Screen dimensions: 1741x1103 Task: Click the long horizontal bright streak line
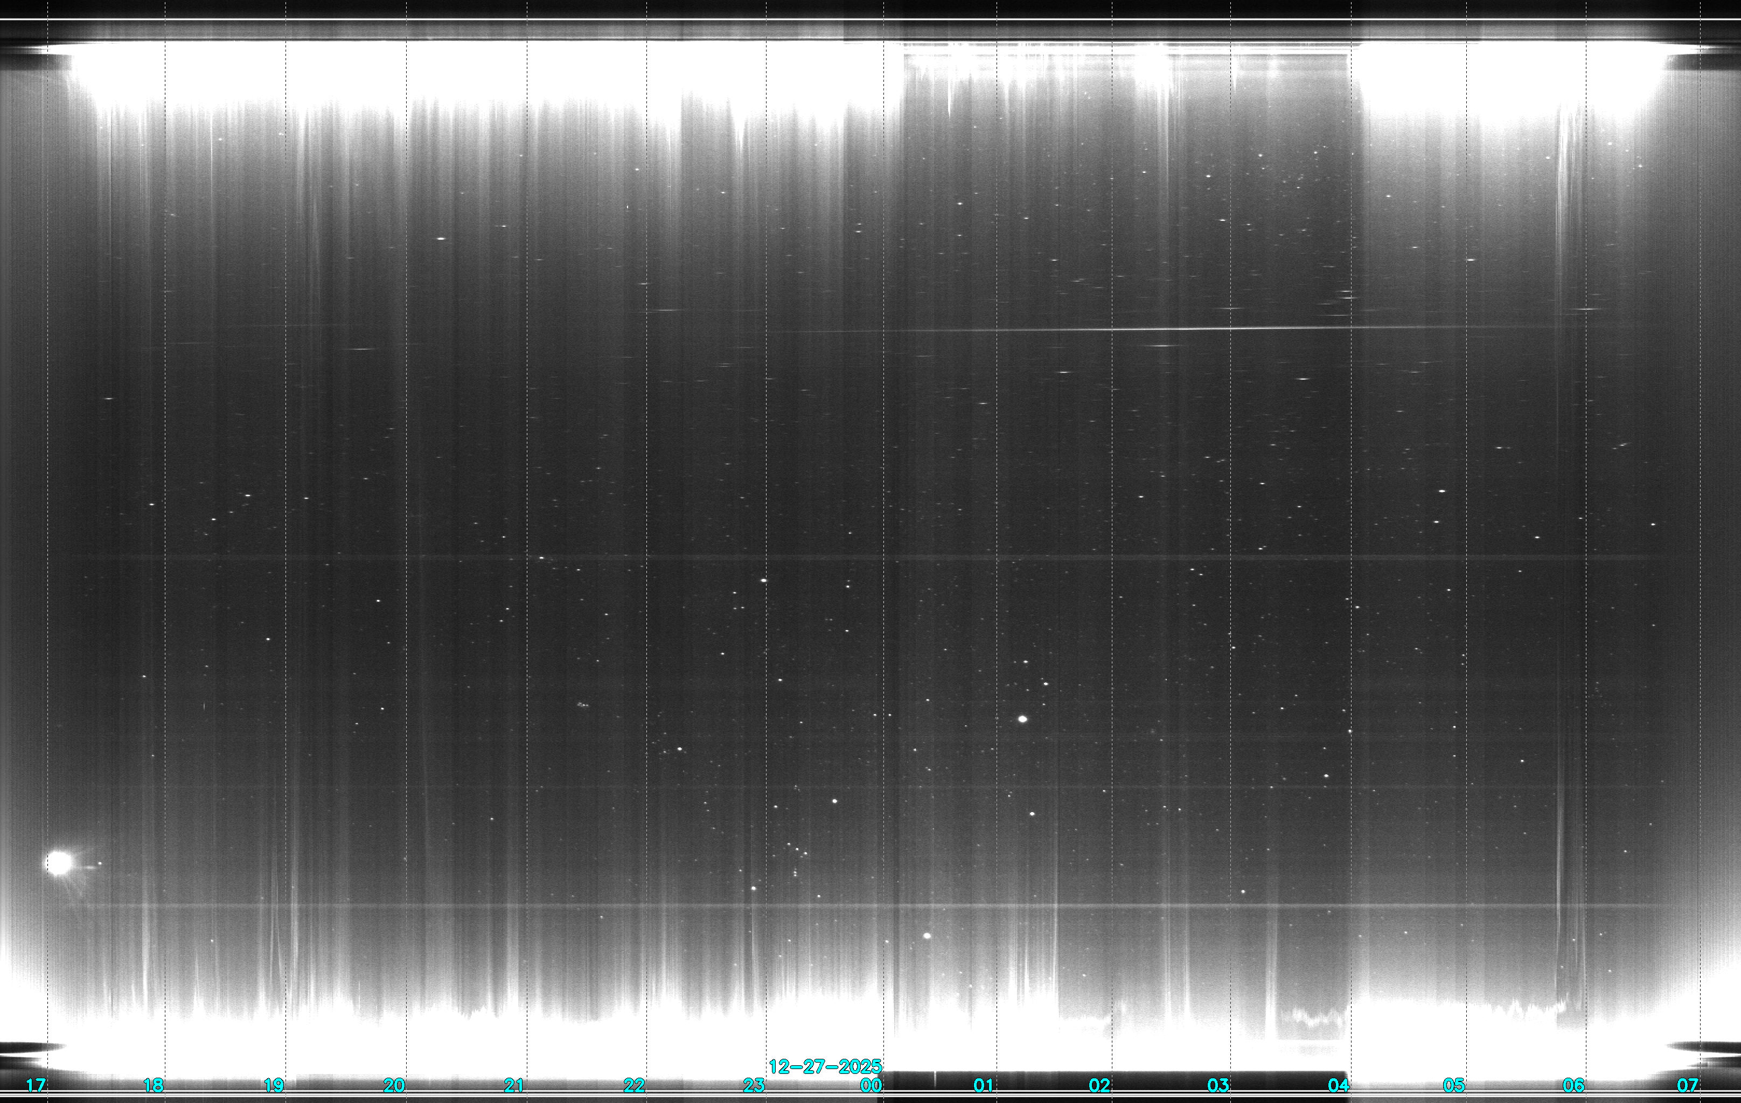pos(1157,329)
